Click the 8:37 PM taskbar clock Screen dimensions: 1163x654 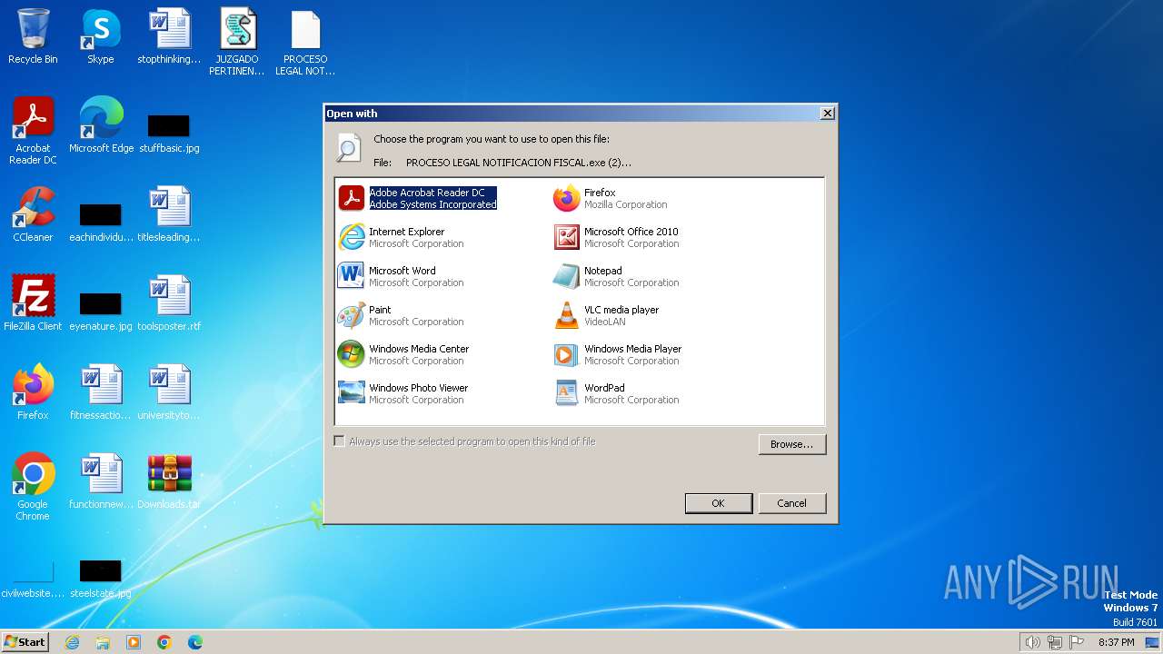1116,642
